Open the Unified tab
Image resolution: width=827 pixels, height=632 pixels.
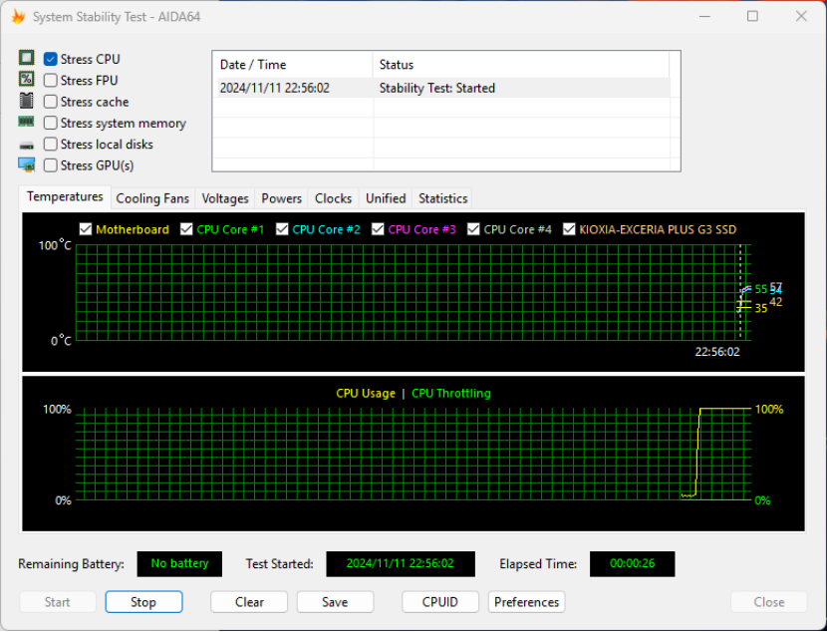tap(386, 198)
